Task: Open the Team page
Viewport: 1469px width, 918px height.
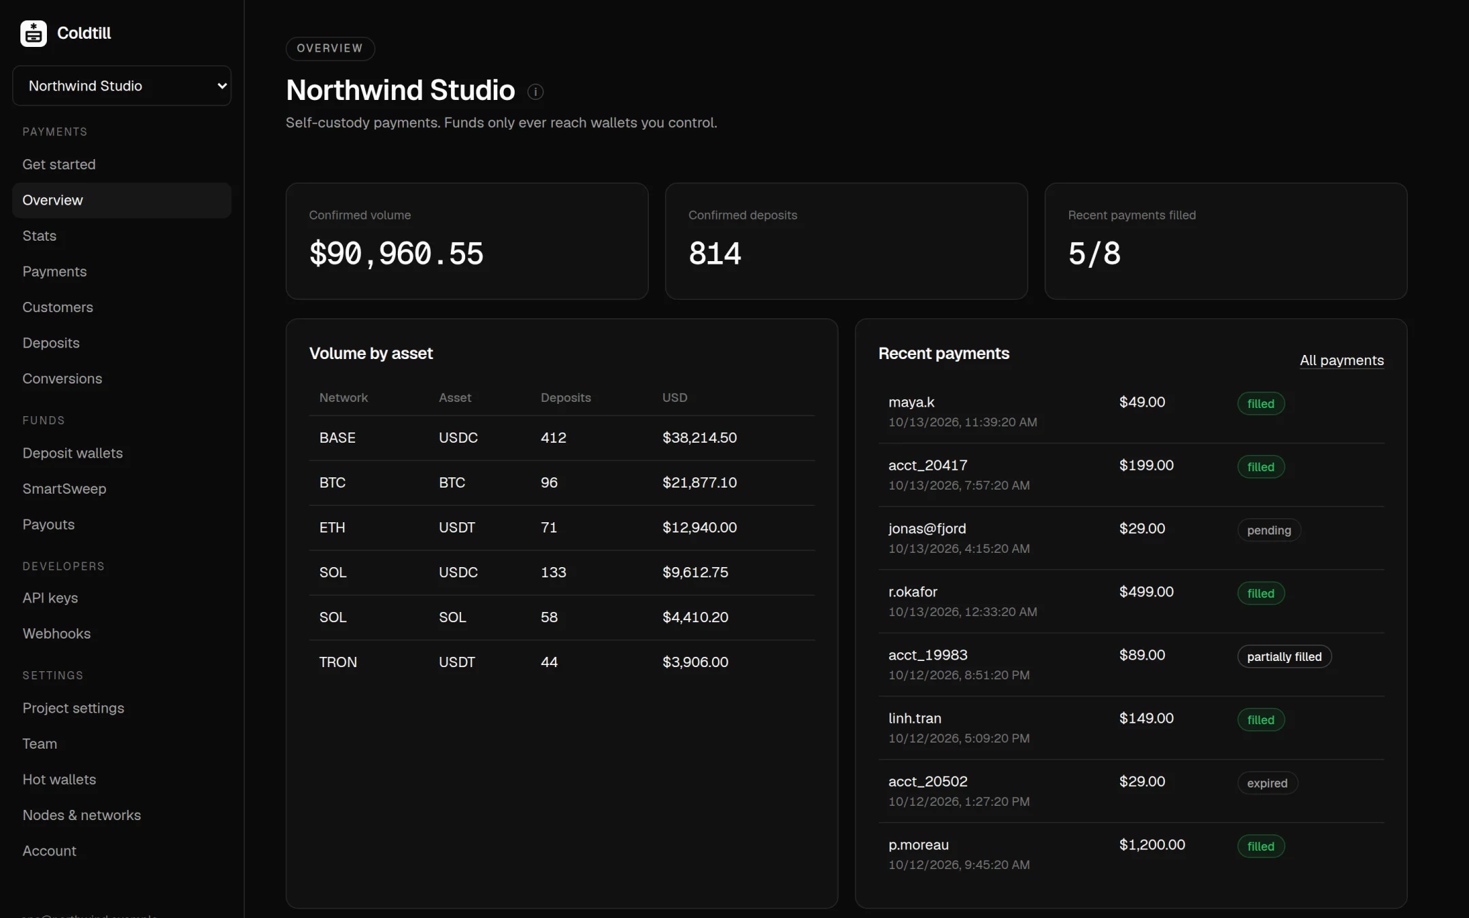Action: click(122, 744)
